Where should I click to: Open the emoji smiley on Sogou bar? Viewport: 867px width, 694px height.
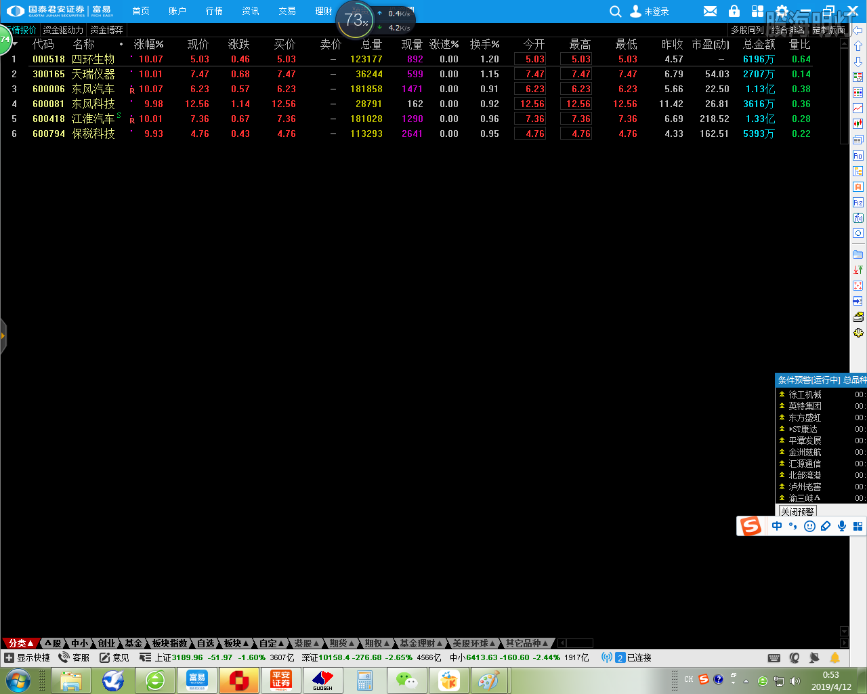[809, 526]
